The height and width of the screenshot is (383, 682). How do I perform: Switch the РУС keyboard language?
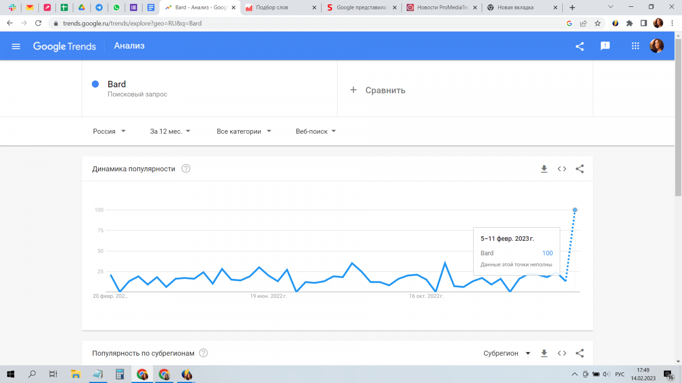click(x=620, y=374)
